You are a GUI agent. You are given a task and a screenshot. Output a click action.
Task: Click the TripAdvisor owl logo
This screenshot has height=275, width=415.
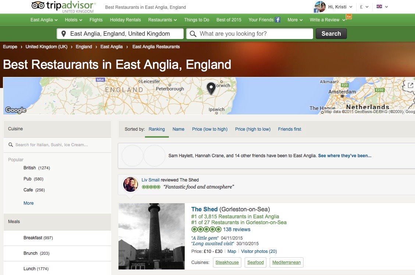[x=38, y=5]
